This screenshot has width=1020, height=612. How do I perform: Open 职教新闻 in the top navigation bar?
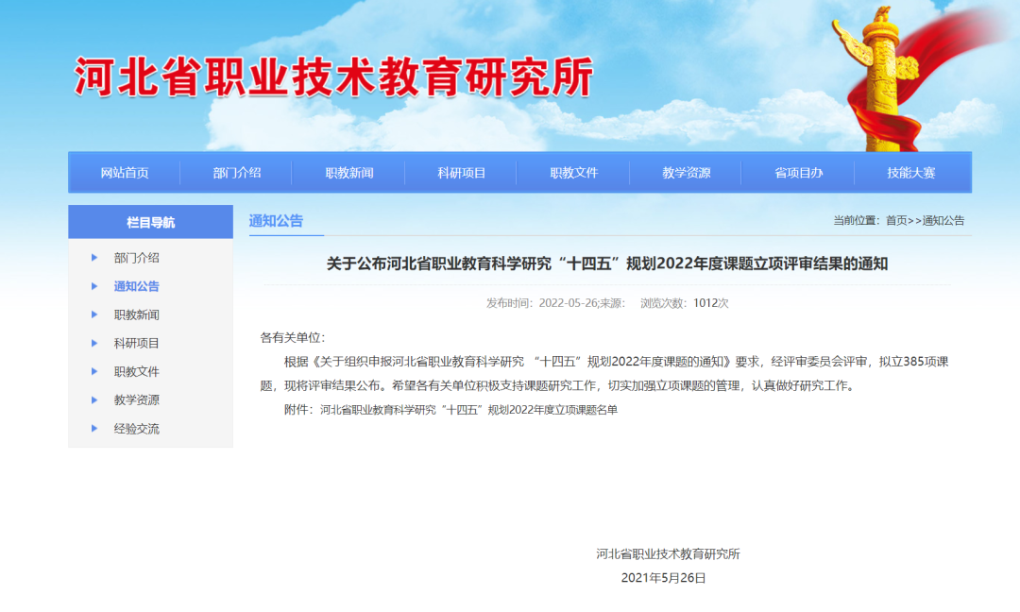pos(349,173)
